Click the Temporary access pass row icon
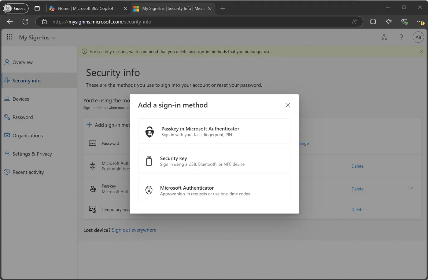 tap(92, 209)
